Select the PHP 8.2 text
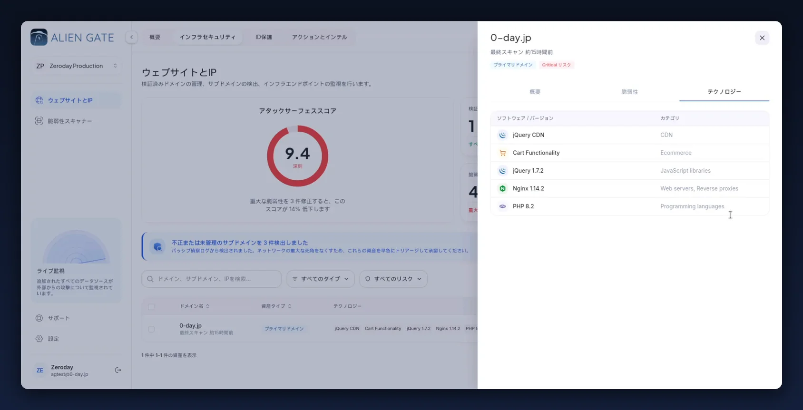This screenshot has height=410, width=803. [523, 206]
